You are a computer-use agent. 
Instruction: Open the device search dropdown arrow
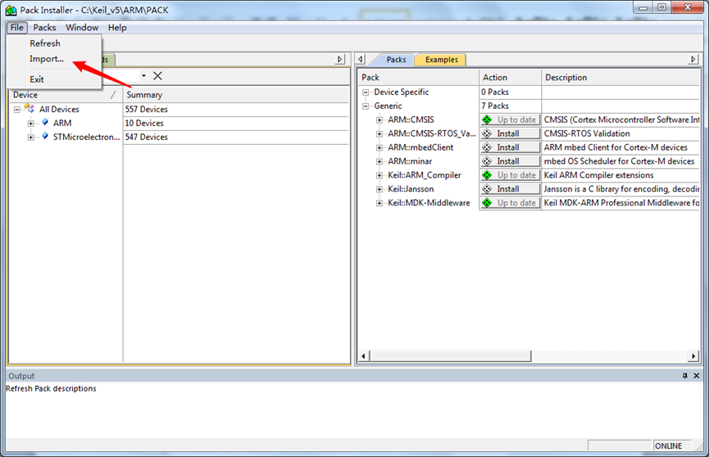click(x=143, y=76)
